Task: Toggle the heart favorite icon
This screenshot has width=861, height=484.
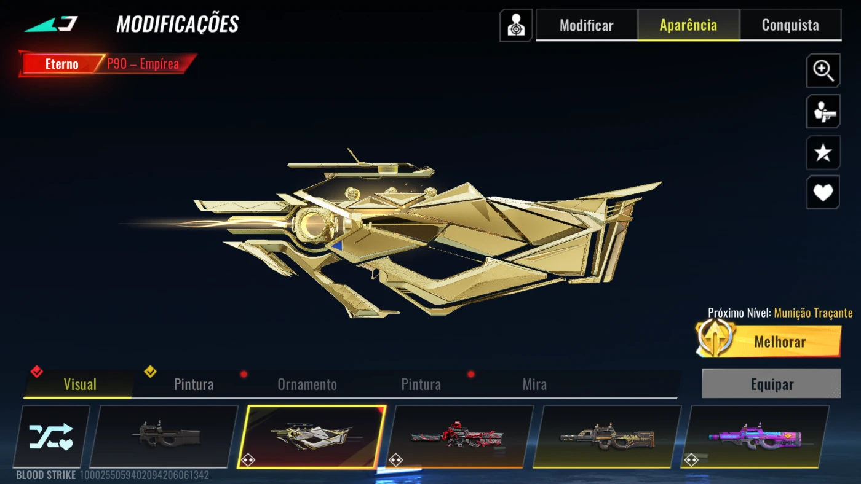Action: coord(823,193)
